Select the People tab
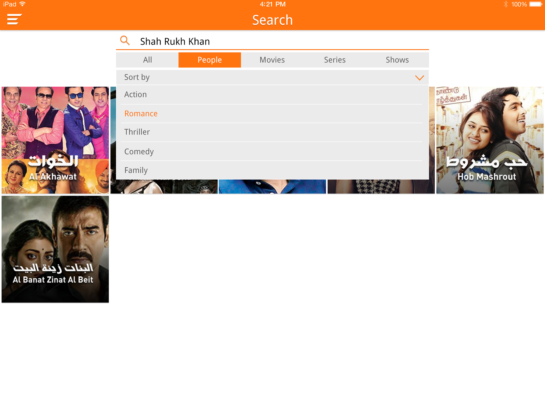This screenshot has height=408, width=545. [x=209, y=60]
